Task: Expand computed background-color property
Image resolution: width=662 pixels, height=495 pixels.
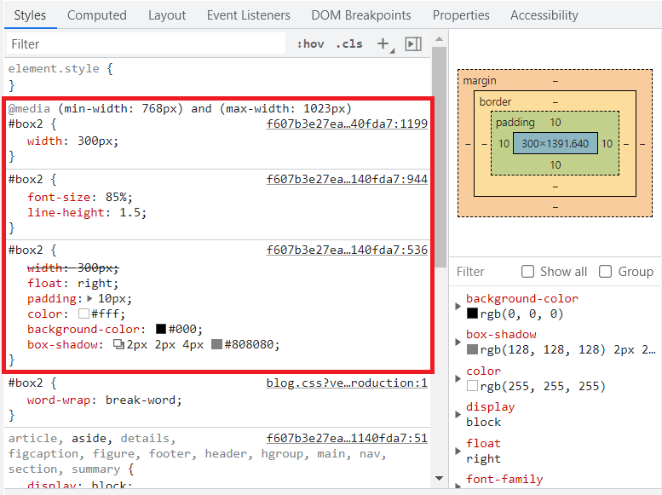Action: click(458, 306)
